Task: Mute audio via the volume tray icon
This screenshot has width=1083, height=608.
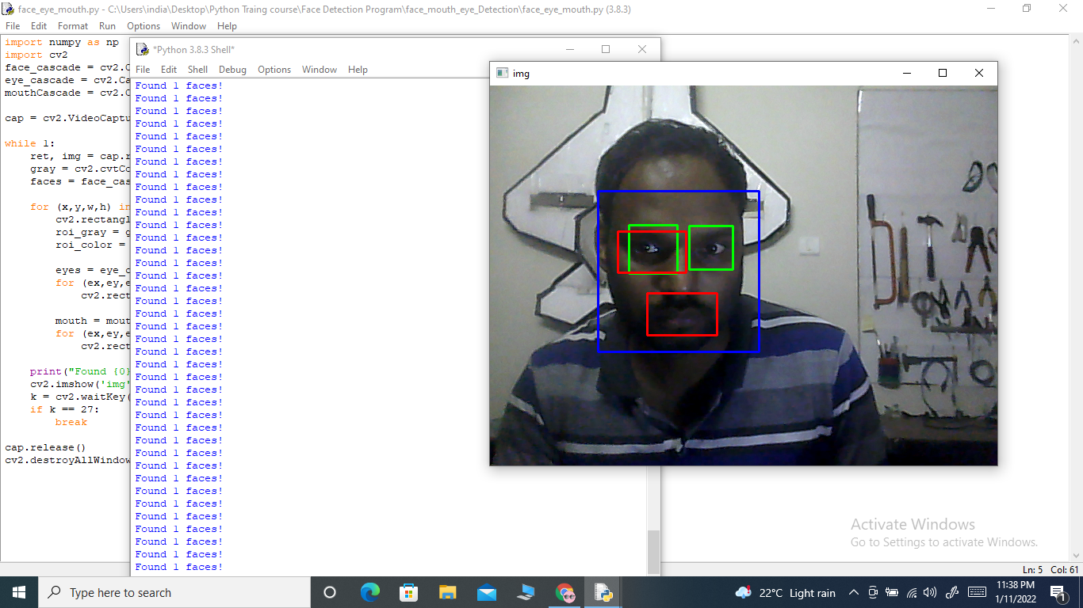Action: tap(930, 592)
